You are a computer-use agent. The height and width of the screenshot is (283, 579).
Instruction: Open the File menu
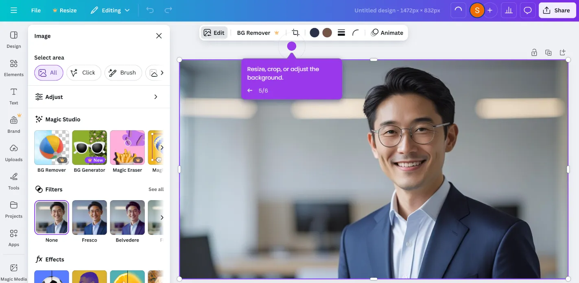coord(36,11)
